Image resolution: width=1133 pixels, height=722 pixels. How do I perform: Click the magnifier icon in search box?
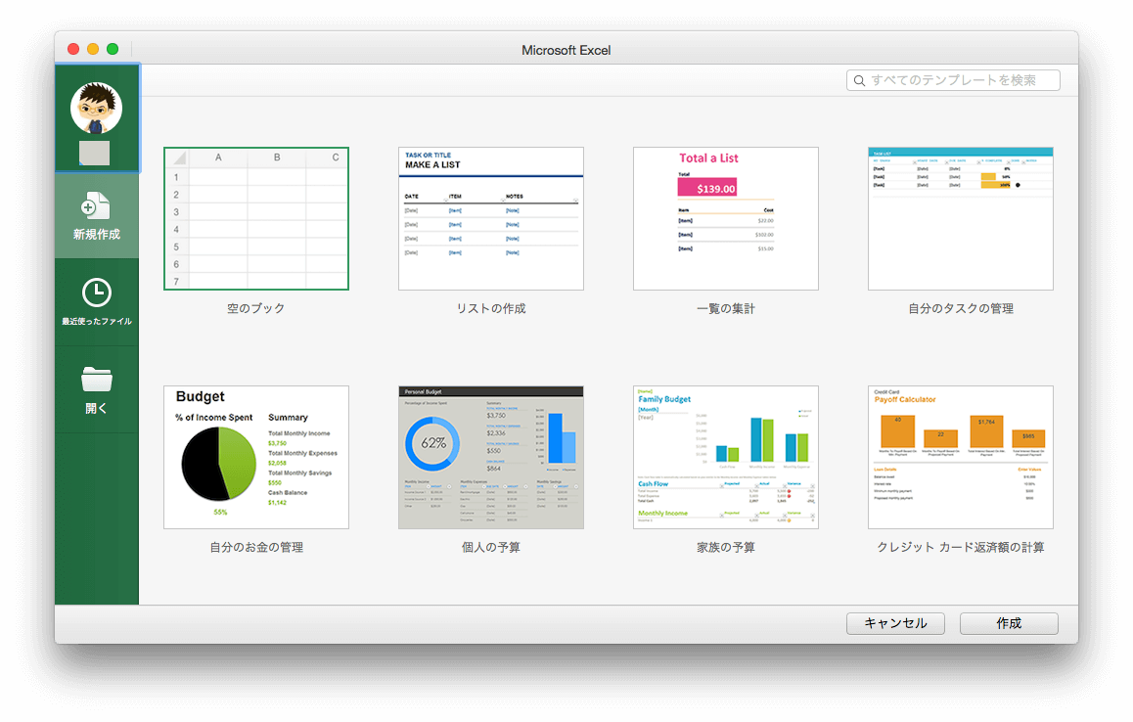pyautogui.click(x=859, y=80)
